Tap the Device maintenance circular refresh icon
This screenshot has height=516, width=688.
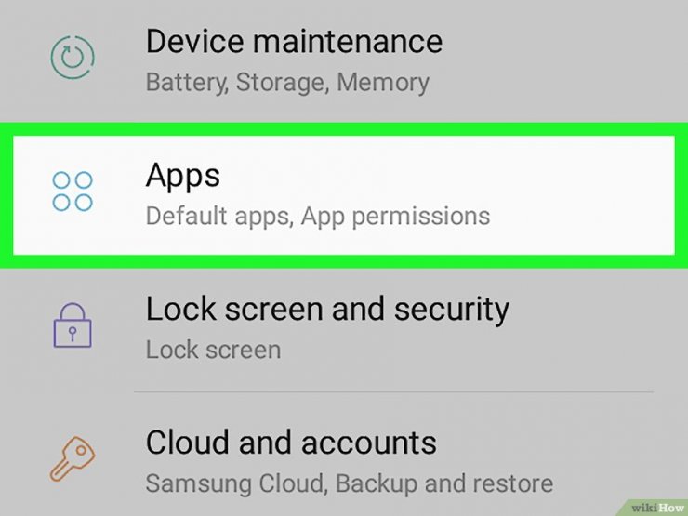tap(73, 58)
